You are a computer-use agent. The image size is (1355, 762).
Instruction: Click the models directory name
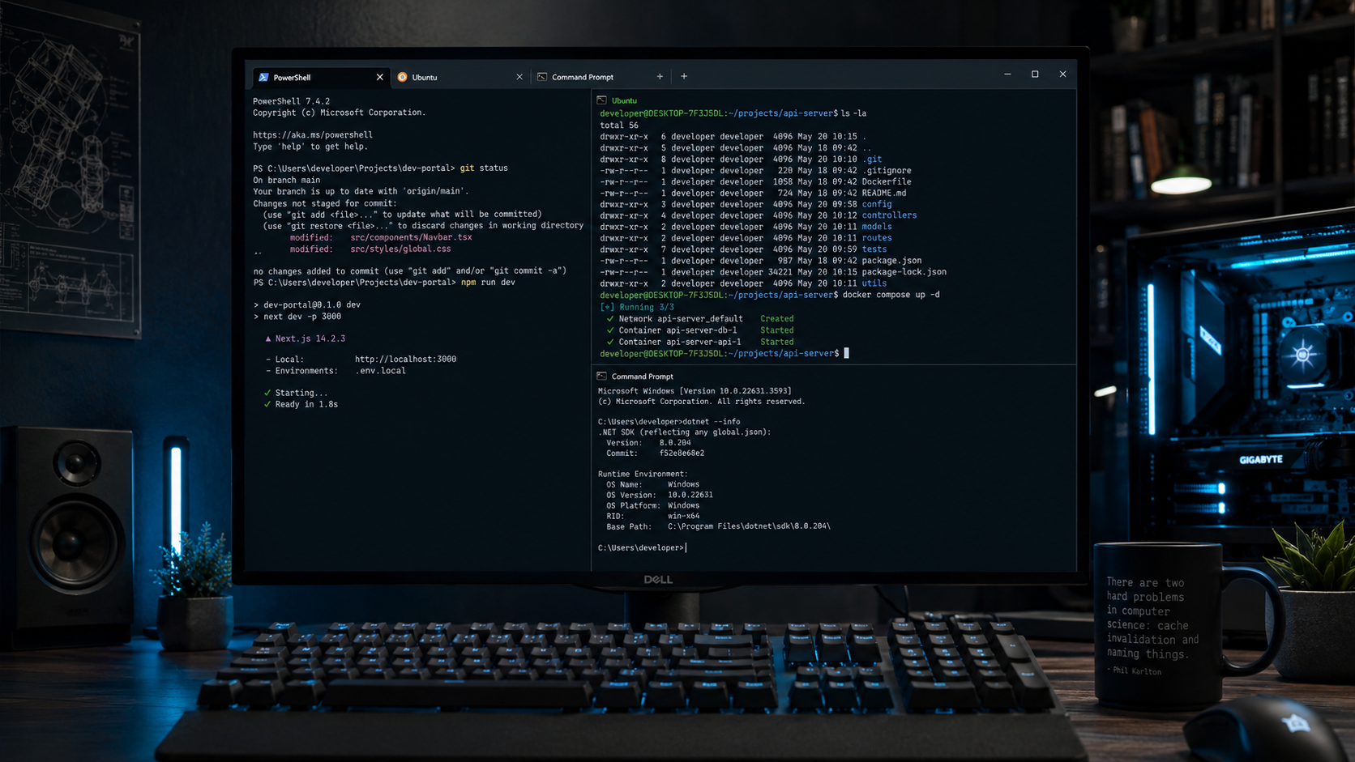[x=877, y=227]
